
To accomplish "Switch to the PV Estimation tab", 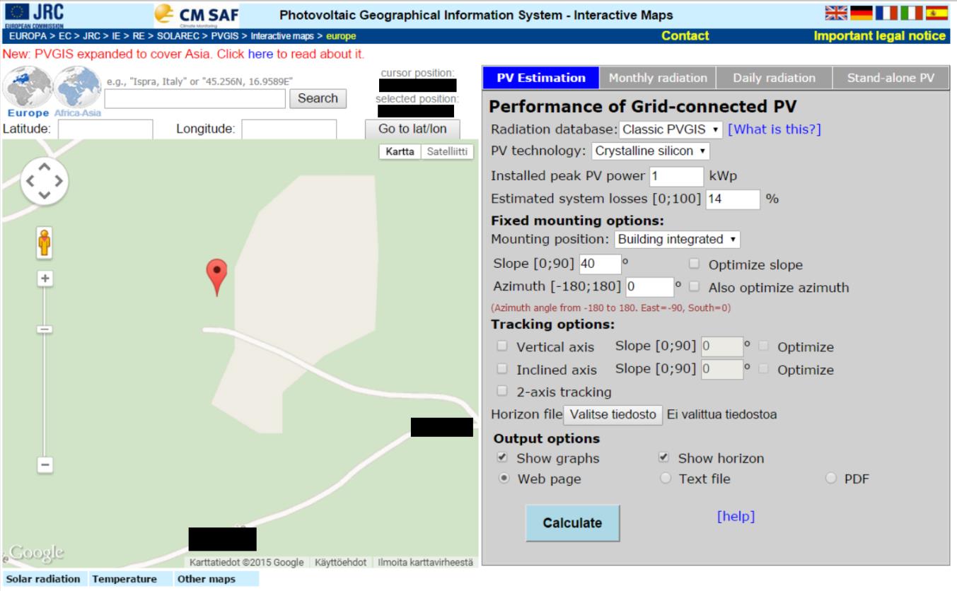I will click(x=541, y=78).
